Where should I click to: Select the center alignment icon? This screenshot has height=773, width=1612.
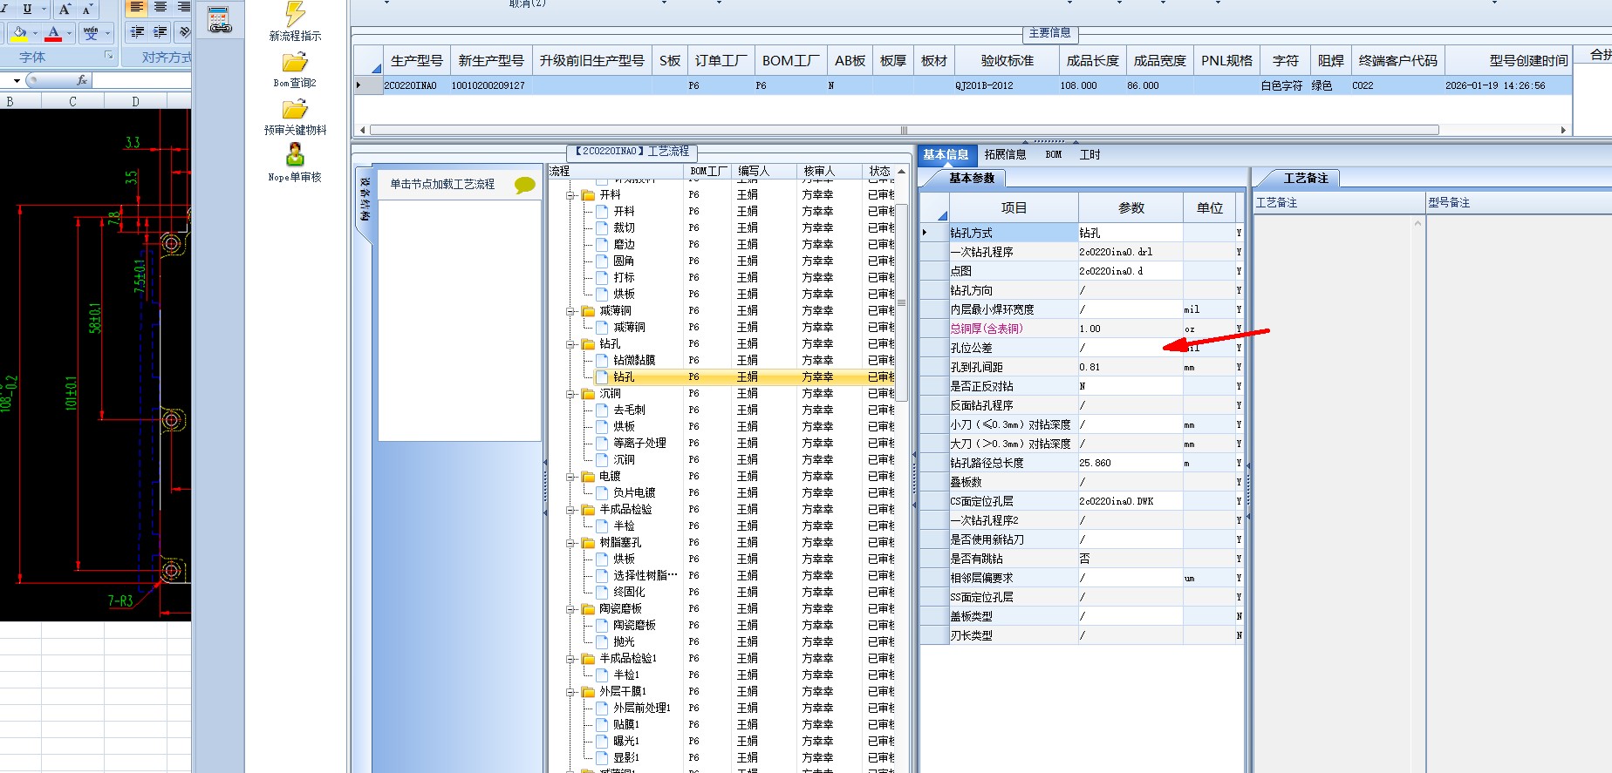click(x=161, y=8)
